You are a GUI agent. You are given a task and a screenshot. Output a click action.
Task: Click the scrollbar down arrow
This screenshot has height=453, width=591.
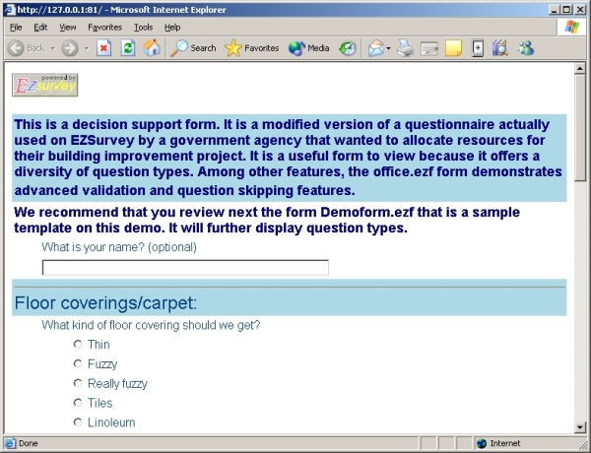coord(580,427)
